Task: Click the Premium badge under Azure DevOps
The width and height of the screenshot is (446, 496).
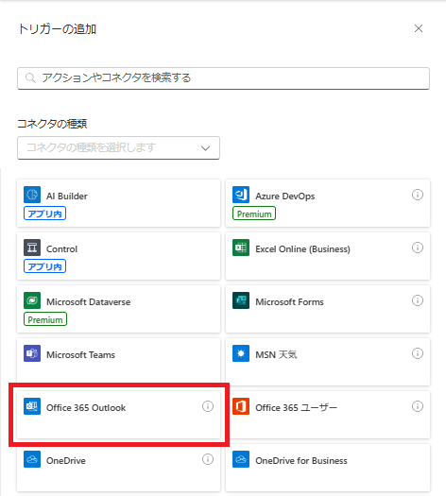Action: pos(254,214)
